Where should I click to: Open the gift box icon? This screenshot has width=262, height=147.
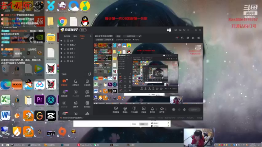[x=177, y=38]
